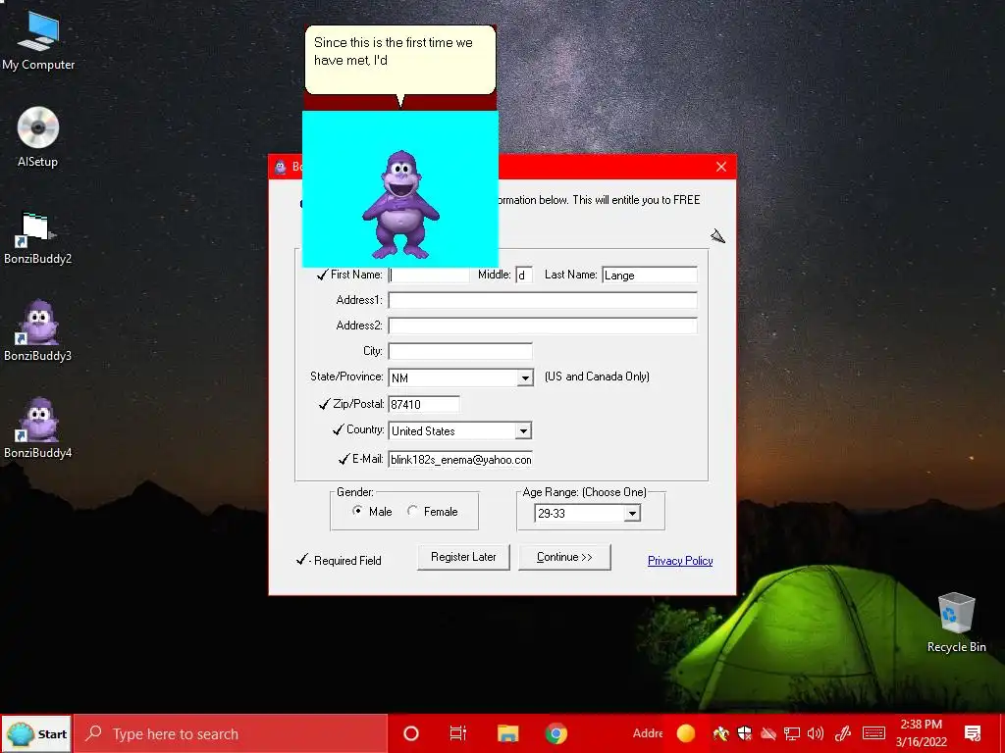The image size is (1005, 753).
Task: Click the yellow circle tray icon
Action: pyautogui.click(x=686, y=733)
